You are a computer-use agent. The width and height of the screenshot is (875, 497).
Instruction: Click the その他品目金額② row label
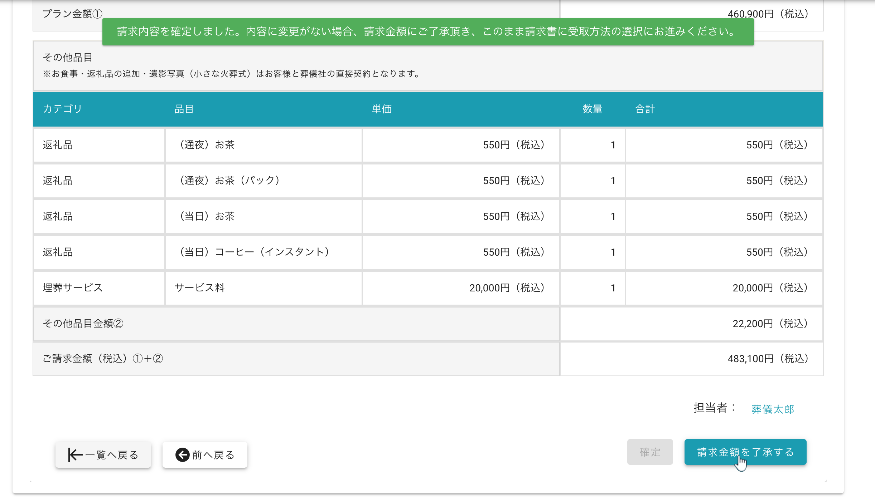pyautogui.click(x=83, y=324)
